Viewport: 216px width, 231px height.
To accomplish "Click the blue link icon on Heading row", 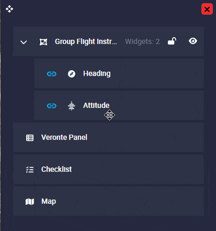I will [x=52, y=74].
